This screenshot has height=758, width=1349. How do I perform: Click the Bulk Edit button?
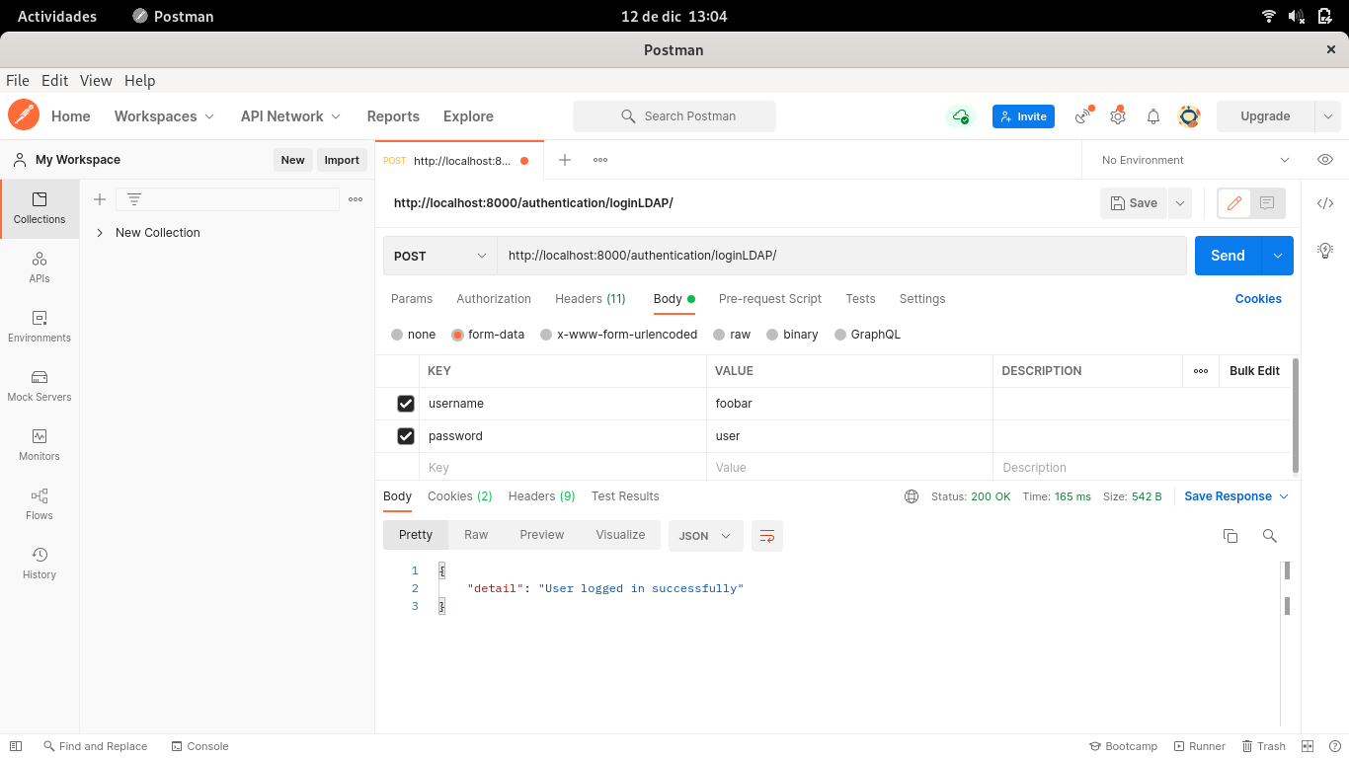(1254, 371)
